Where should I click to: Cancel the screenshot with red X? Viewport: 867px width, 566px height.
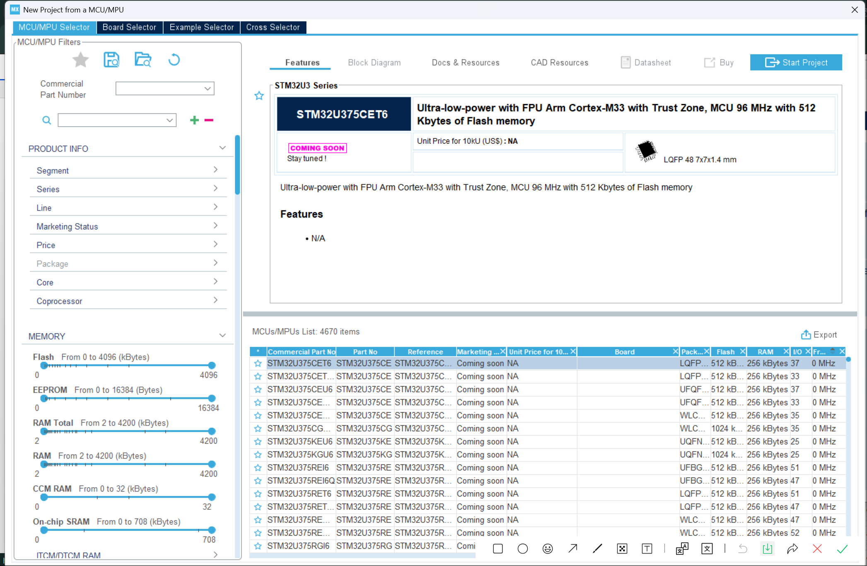817,549
